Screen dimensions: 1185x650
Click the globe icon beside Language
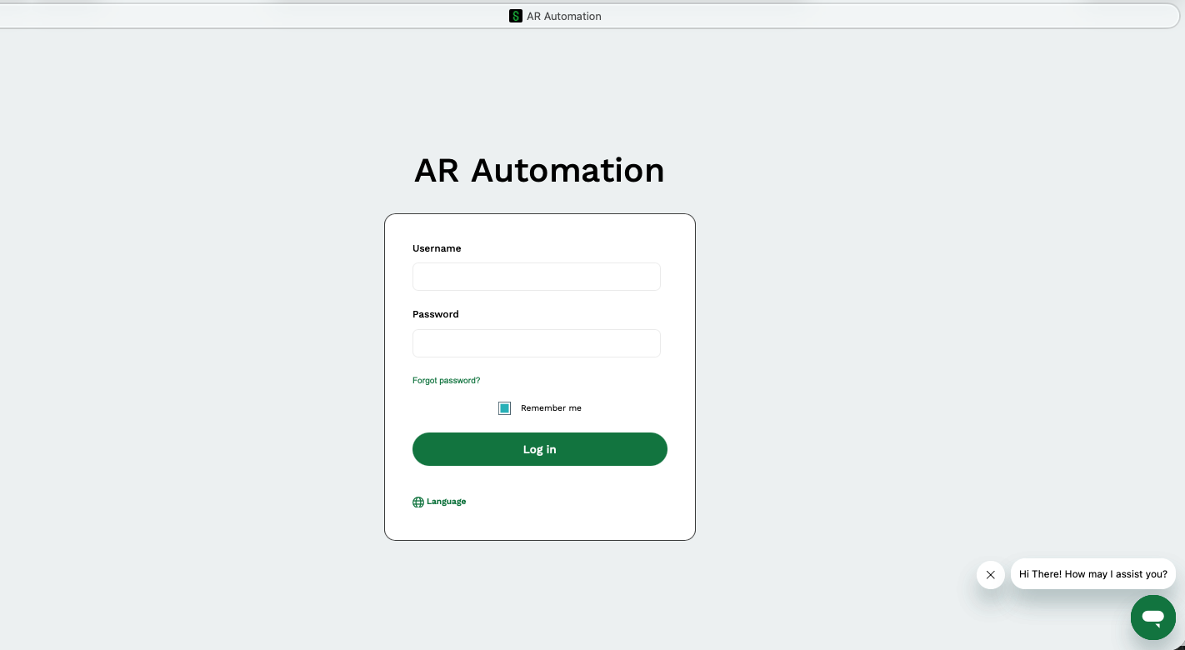(418, 502)
